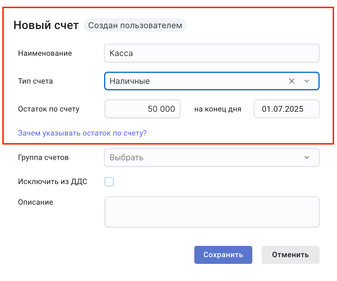Enable the Исключить из ДДС checkbox
Image resolution: width=337 pixels, height=281 pixels.
pyautogui.click(x=109, y=182)
